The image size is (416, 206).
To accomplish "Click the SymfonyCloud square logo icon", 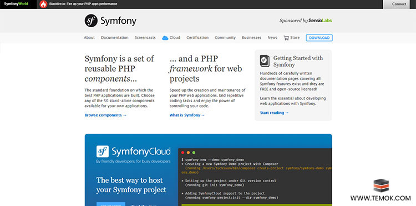I will 103,152.
